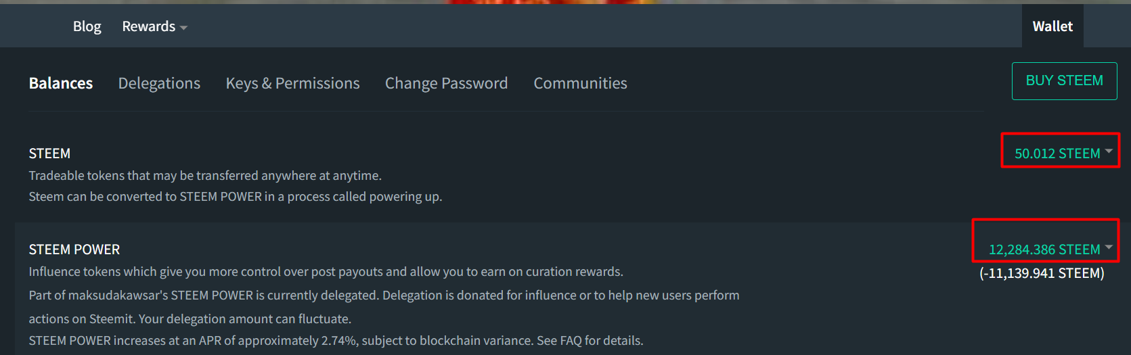
Task: Click caret arrow beside 12,284.386 STEEM
Action: tap(1109, 247)
